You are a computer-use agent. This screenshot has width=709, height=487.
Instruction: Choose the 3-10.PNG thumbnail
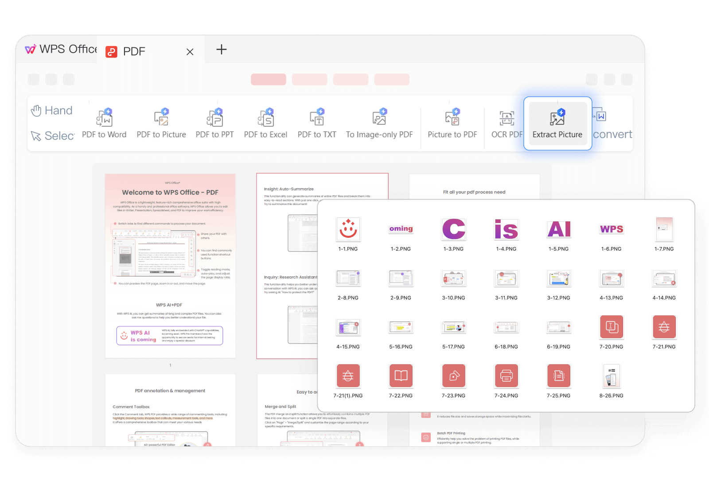point(453,278)
